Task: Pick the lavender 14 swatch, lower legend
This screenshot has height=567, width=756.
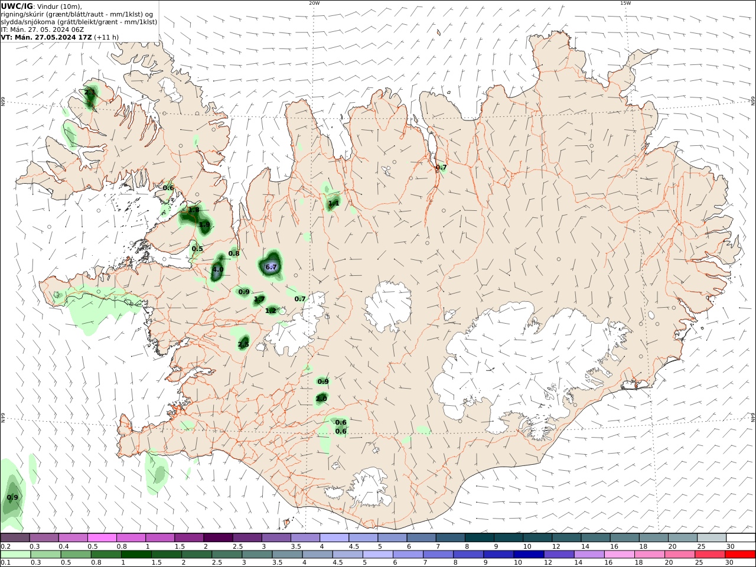Action: tap(589, 555)
